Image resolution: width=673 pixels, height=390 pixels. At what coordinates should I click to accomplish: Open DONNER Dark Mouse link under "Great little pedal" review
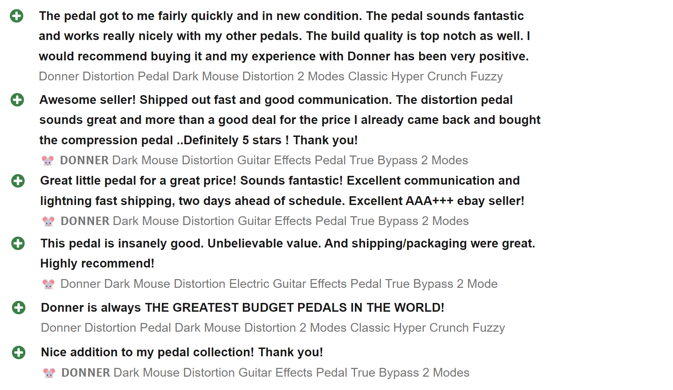(x=265, y=221)
